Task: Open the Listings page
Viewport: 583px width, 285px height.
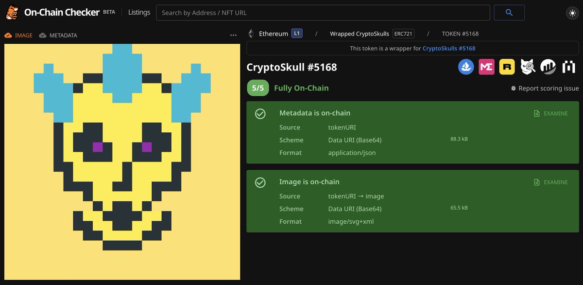Action: coord(139,13)
